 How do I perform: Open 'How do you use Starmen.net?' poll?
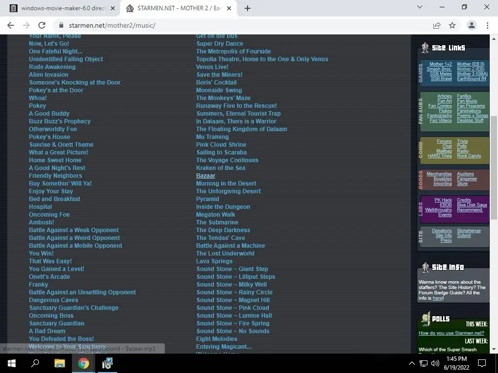click(x=451, y=333)
